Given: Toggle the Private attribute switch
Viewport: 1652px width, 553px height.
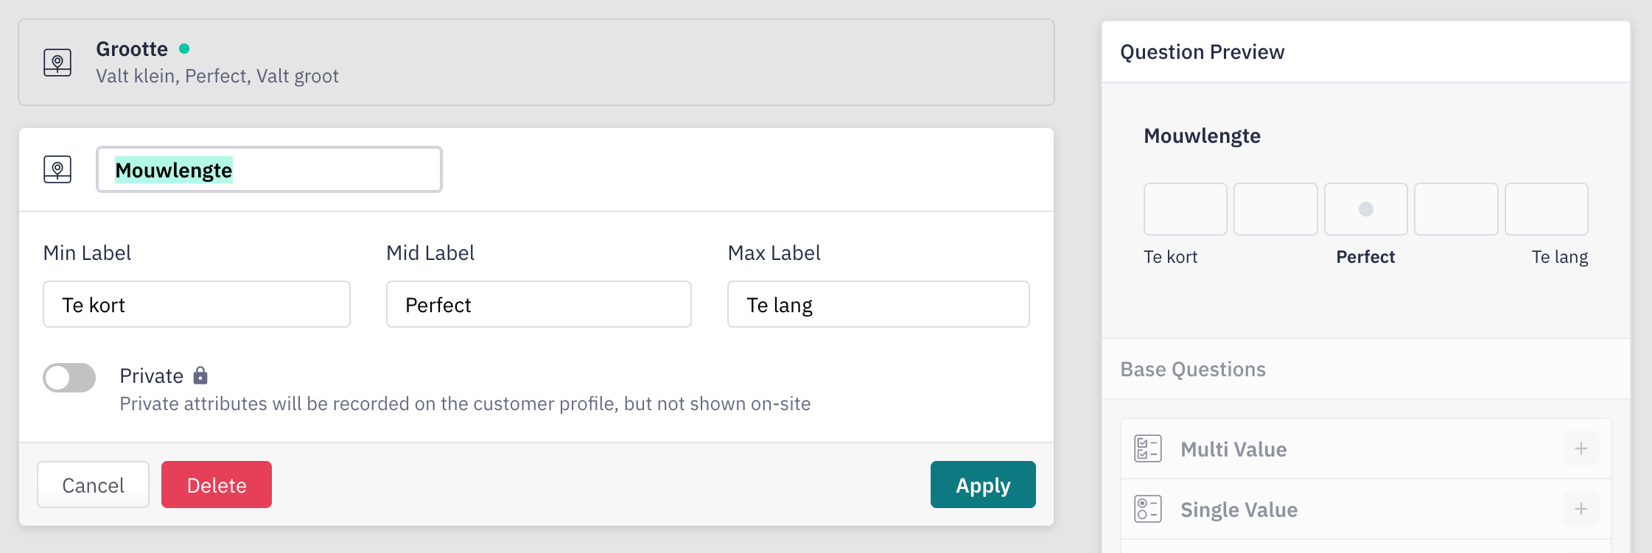Looking at the screenshot, I should coord(69,378).
